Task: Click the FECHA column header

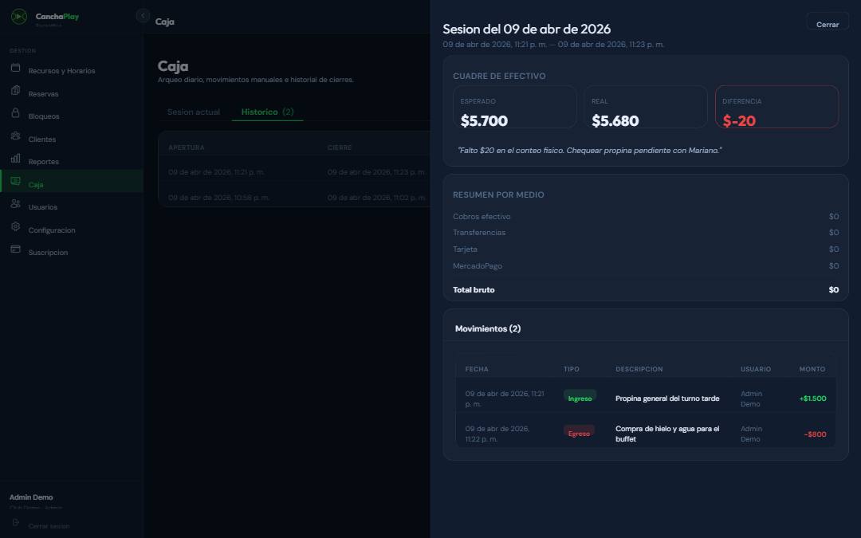Action: coord(477,369)
